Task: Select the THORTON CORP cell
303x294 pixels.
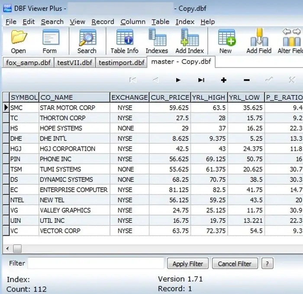Action: point(74,118)
